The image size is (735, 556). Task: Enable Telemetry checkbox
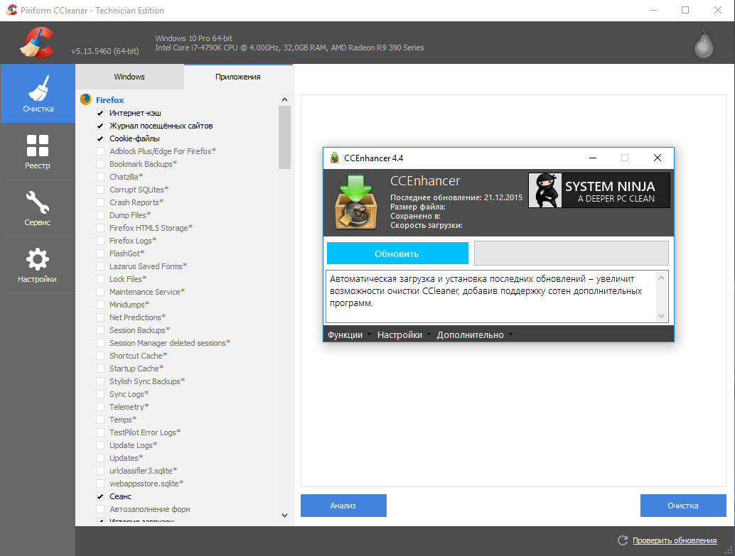point(100,407)
